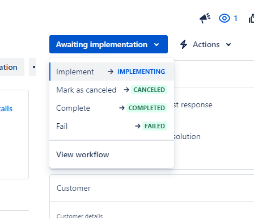The image size is (254, 218).
Task: Click the Customer details label
Action: tap(79, 216)
